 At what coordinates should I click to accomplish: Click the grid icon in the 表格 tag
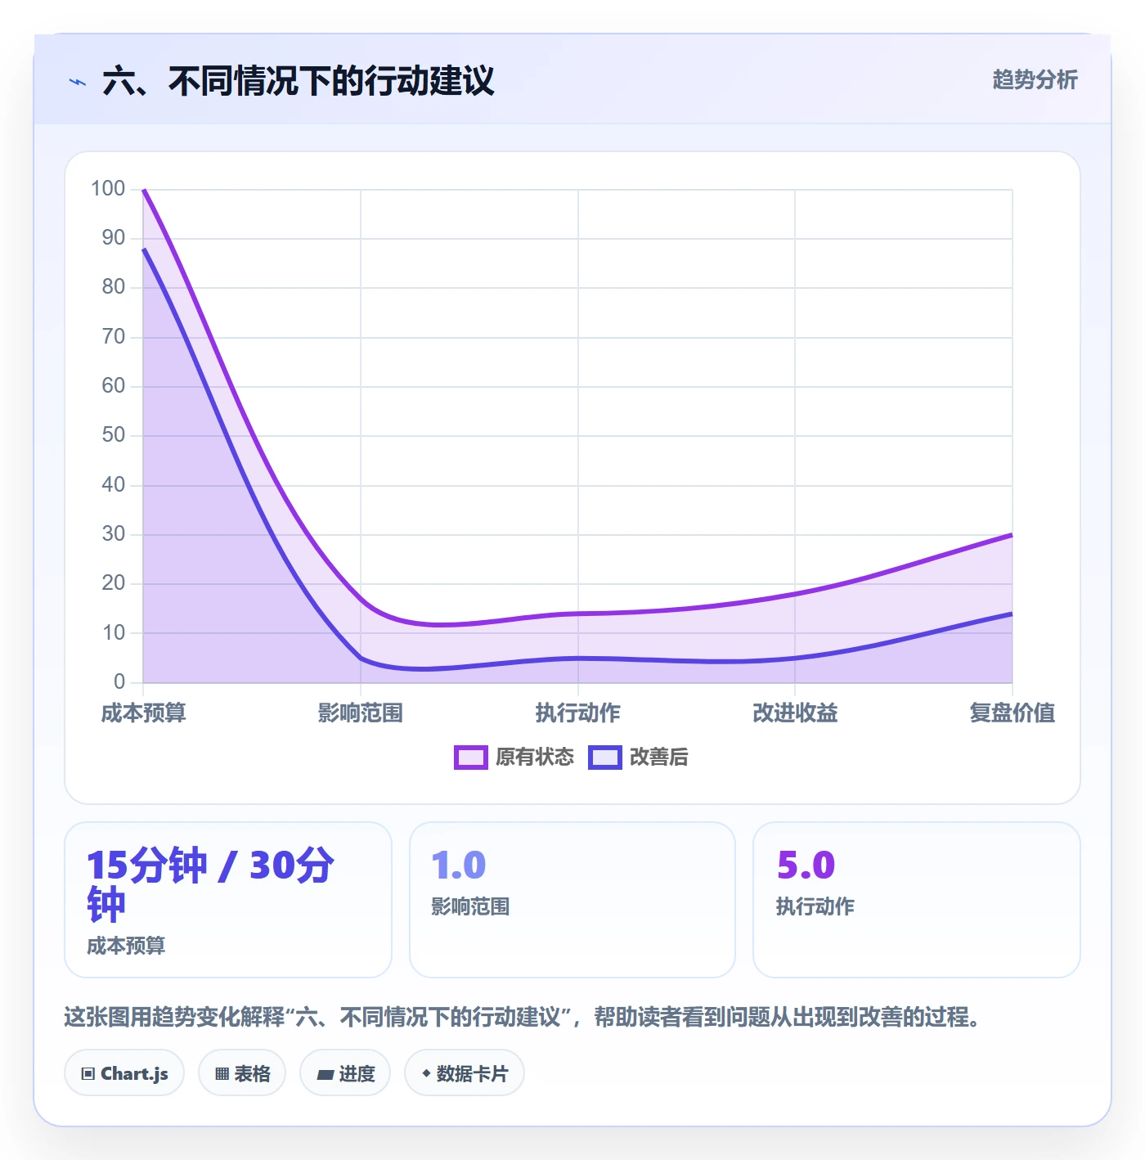coord(222,1074)
